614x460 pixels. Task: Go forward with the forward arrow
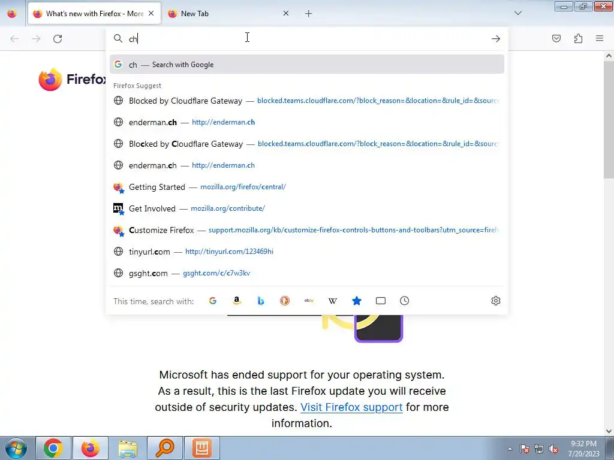(36, 39)
